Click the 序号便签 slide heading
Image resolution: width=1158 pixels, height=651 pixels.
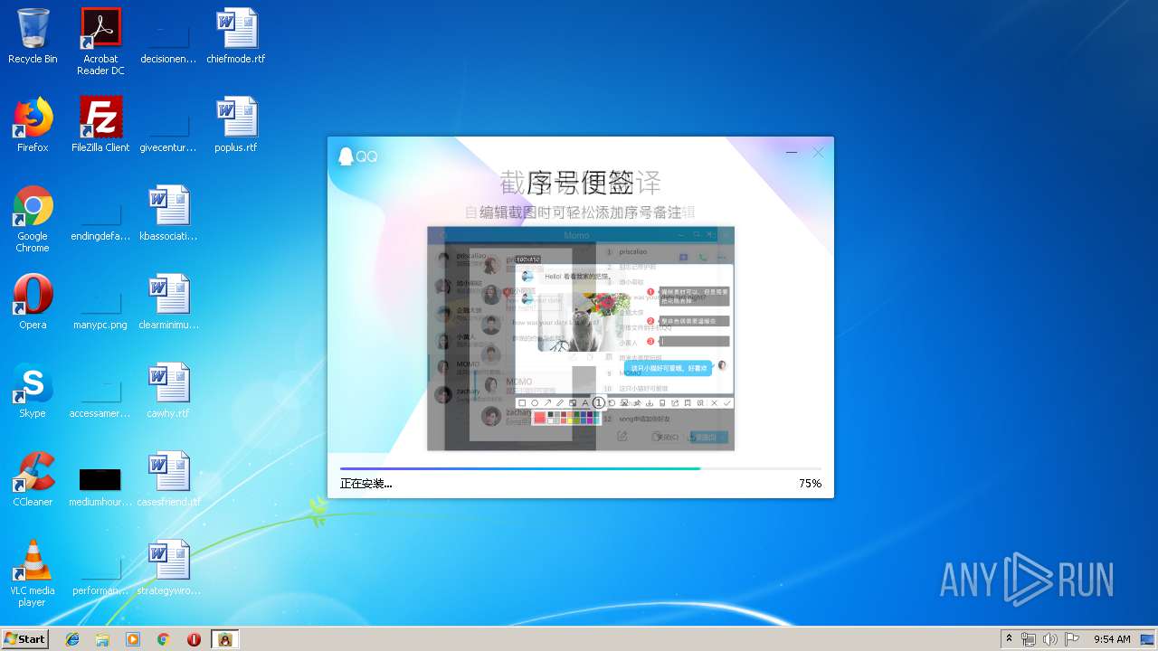581,184
